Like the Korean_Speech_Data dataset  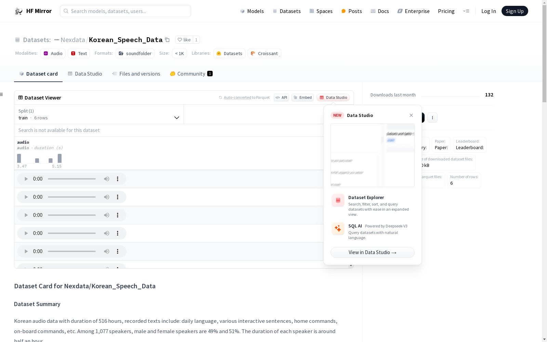[x=184, y=40]
